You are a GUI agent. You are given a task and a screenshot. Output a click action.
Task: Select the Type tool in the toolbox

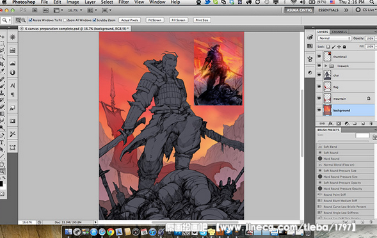coord(2,143)
